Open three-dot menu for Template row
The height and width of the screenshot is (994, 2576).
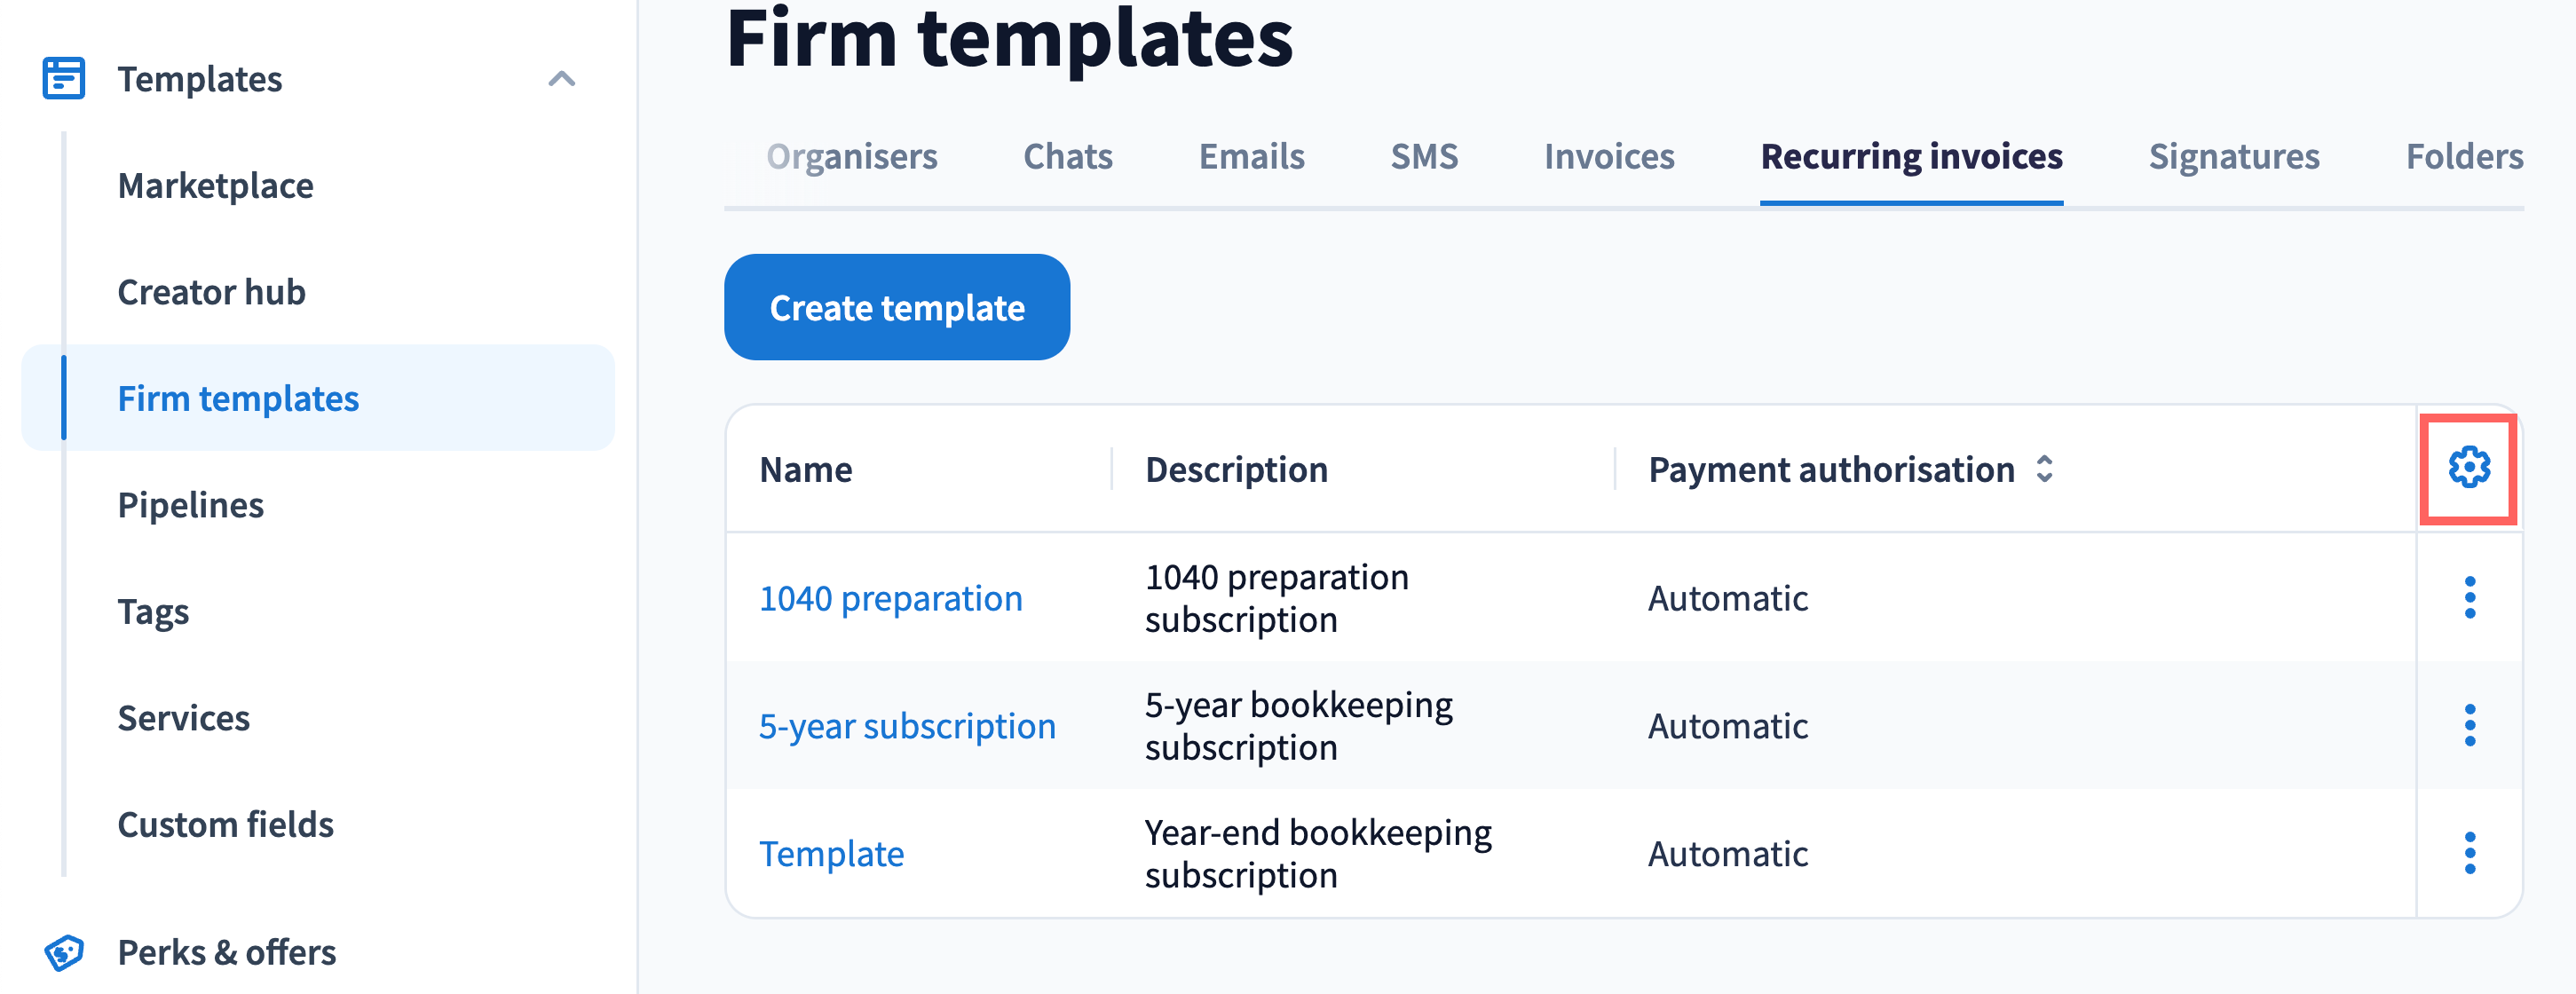(x=2469, y=853)
